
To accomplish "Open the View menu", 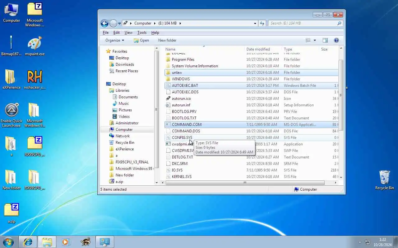I will pos(128,33).
